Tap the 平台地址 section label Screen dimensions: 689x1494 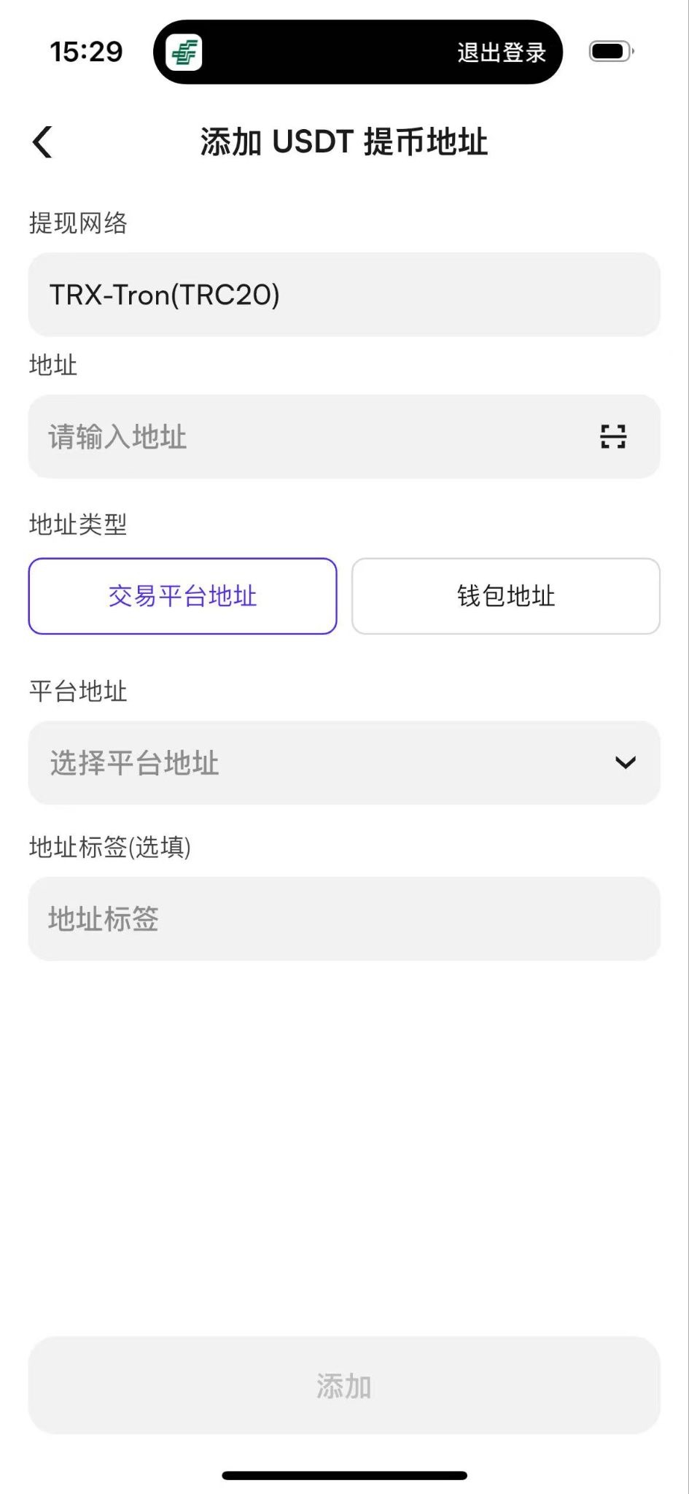78,691
